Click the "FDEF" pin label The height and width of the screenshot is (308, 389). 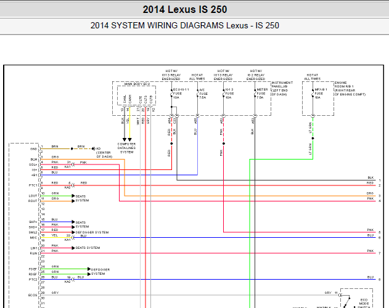[33, 269]
